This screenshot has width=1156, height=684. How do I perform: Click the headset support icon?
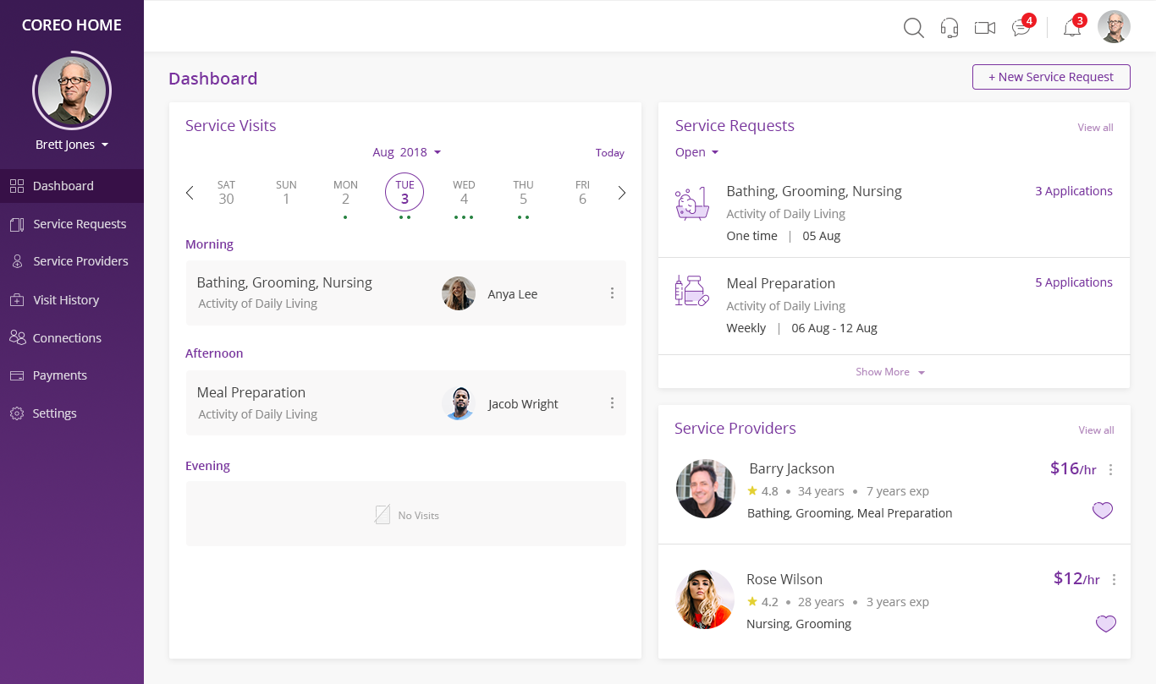tap(950, 28)
